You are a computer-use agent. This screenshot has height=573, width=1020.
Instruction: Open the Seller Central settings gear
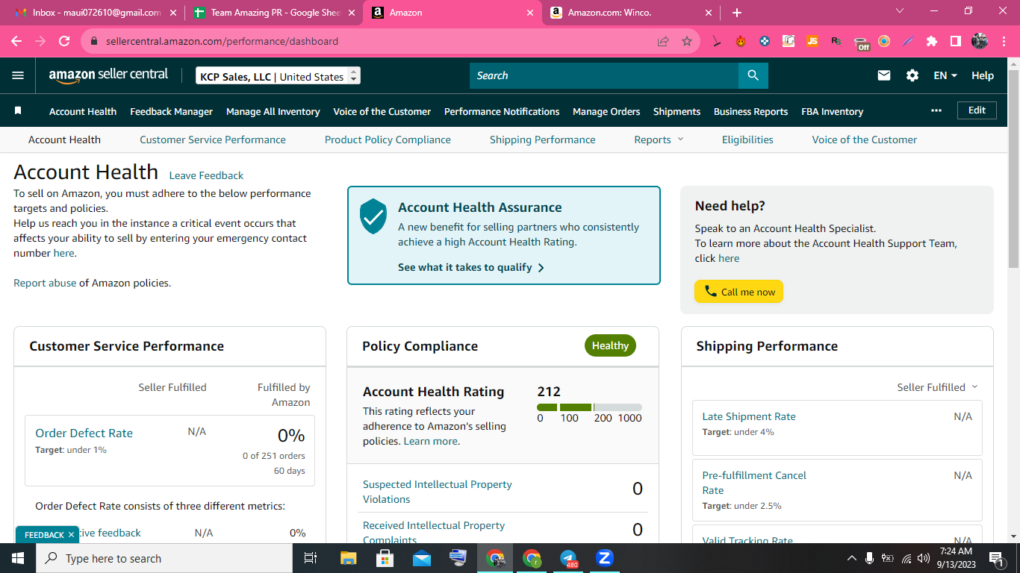[x=912, y=75]
